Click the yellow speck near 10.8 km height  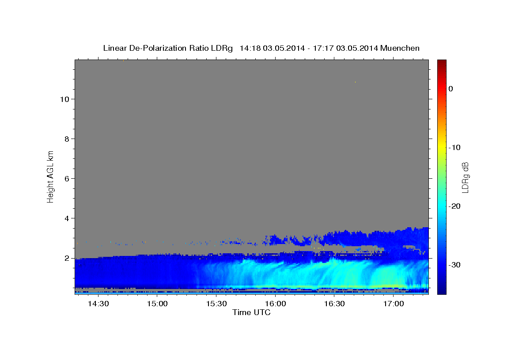tap(355, 82)
